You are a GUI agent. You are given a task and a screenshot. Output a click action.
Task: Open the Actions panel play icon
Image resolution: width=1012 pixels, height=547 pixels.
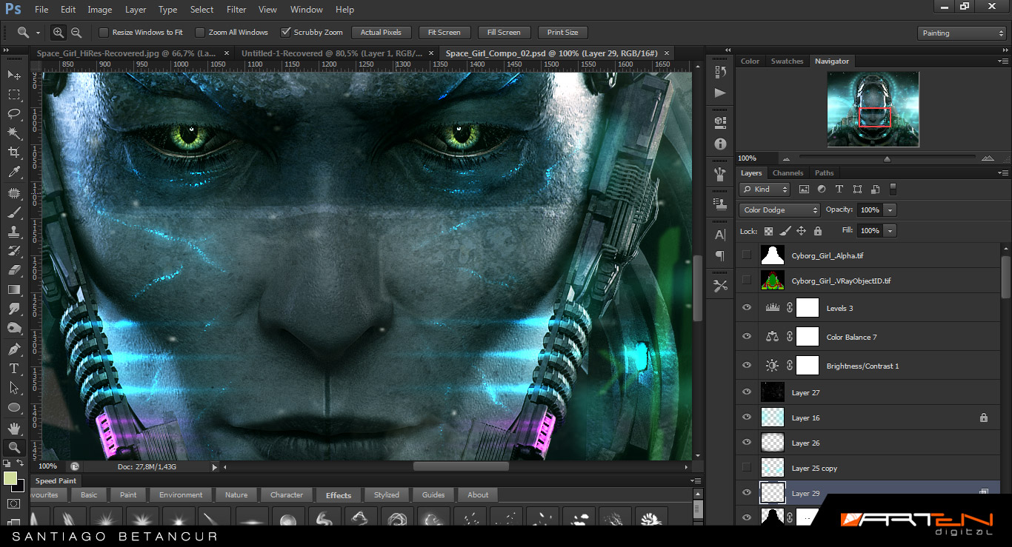pyautogui.click(x=720, y=93)
